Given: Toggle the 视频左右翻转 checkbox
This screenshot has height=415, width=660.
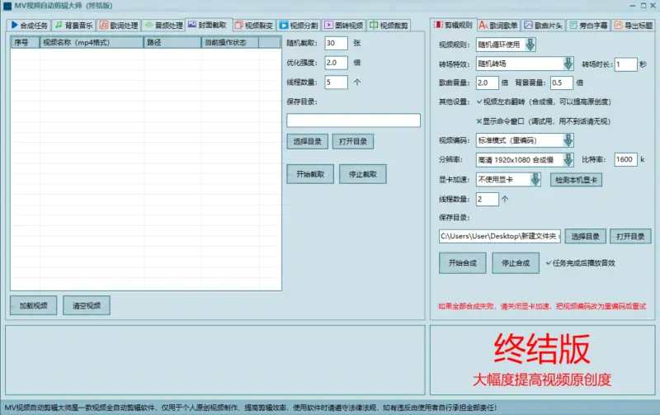Looking at the screenshot, I should pyautogui.click(x=480, y=101).
